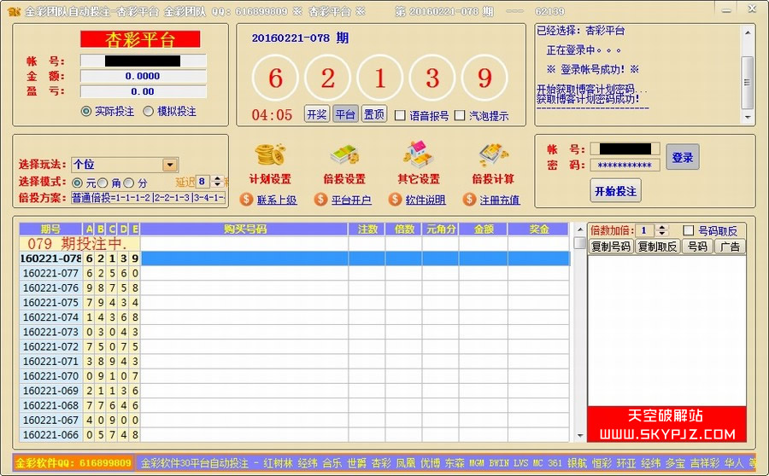
Task: Open 倍投计算 money icon
Action: tap(493, 155)
